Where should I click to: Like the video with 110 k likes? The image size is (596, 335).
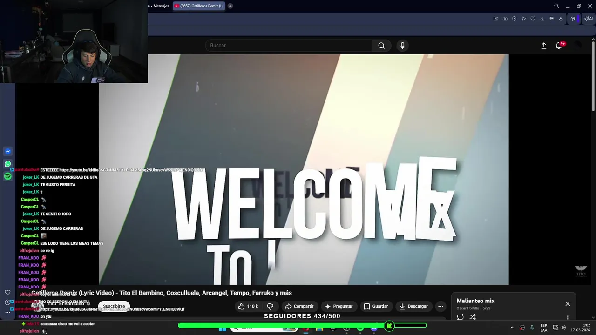coord(248,306)
